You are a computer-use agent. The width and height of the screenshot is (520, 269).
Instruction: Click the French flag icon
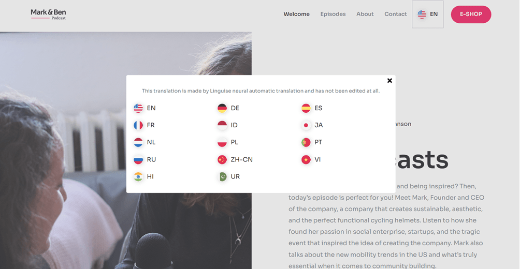138,125
